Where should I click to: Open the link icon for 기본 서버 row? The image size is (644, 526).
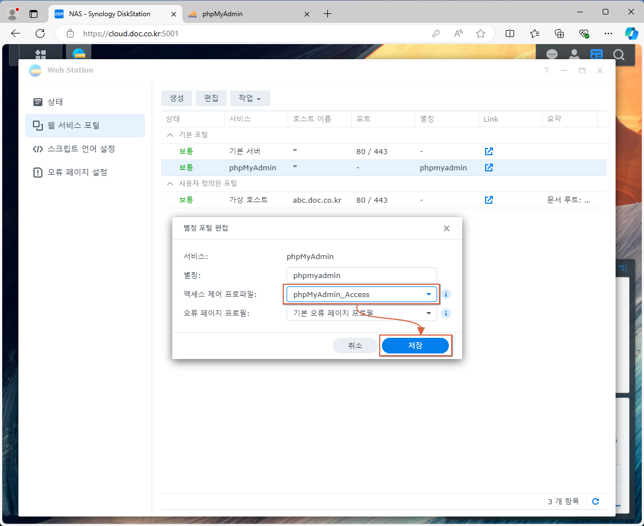pyautogui.click(x=489, y=151)
